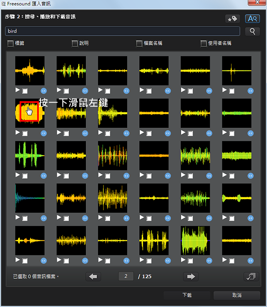Open CC license of row one, column six sound
The height and width of the screenshot is (307, 267).
click(x=251, y=91)
